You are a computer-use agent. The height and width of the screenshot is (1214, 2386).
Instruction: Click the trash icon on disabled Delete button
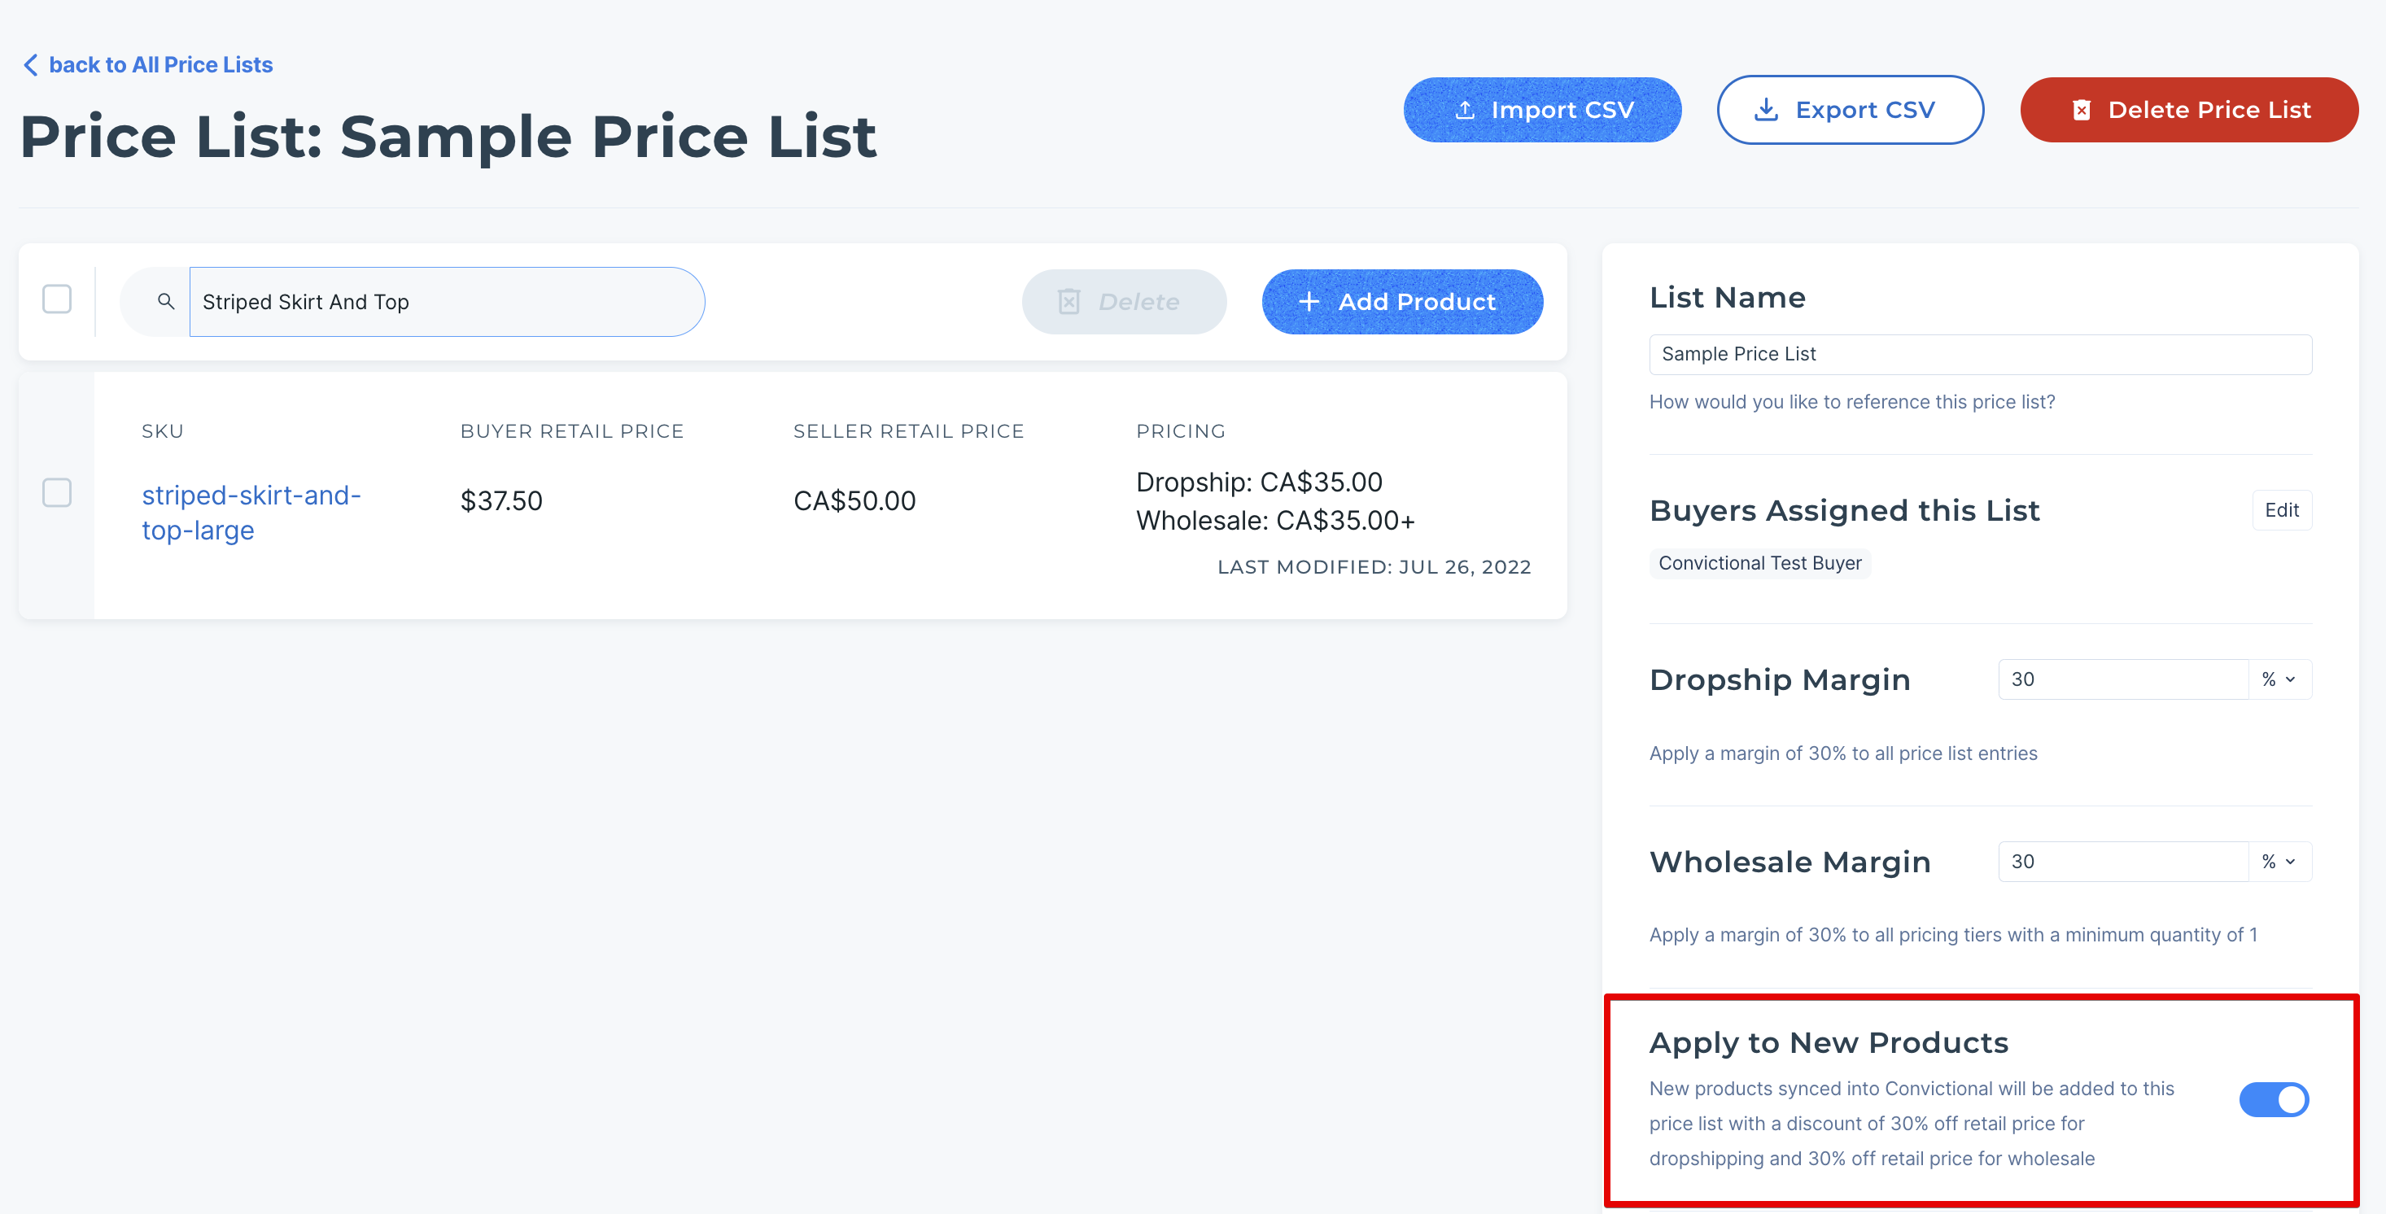pos(1068,302)
